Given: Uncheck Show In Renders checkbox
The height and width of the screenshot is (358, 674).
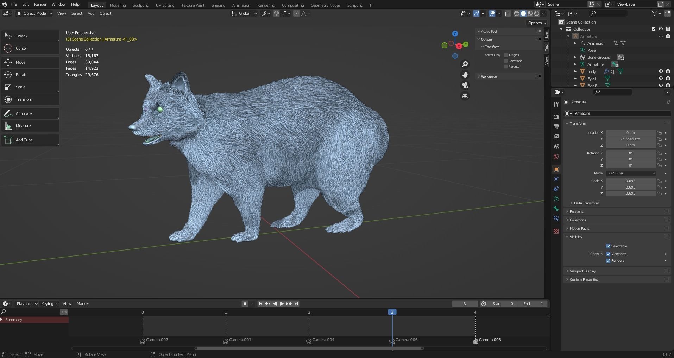Looking at the screenshot, I should 608,261.
